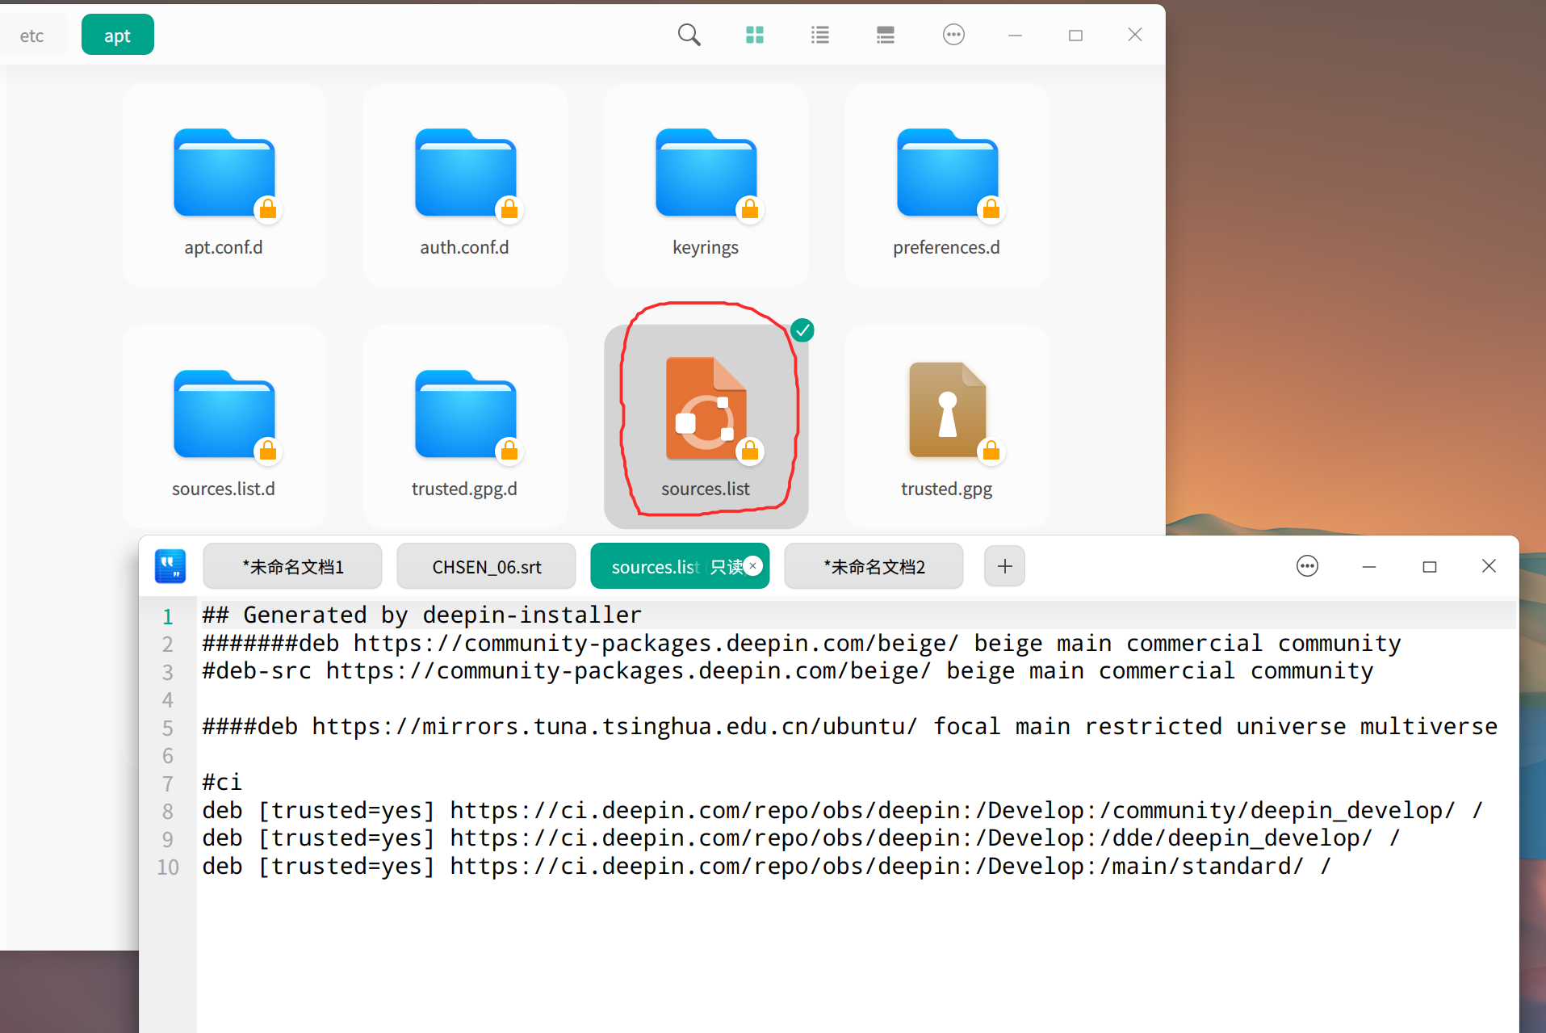Click the '#deb-src' line 3 text
The image size is (1546, 1033).
pyautogui.click(x=788, y=671)
